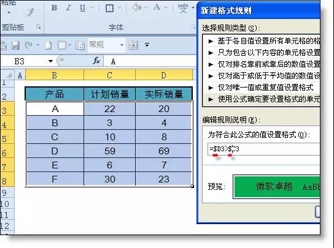Viewport: 334px width, 248px height.
Task: Open fill color dropdown arrow
Action: [146, 8]
